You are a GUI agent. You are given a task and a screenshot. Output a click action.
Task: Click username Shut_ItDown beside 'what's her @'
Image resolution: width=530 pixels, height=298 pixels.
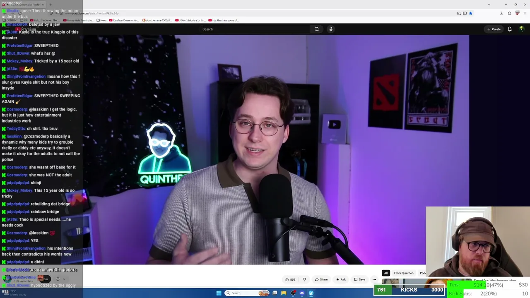18,53
